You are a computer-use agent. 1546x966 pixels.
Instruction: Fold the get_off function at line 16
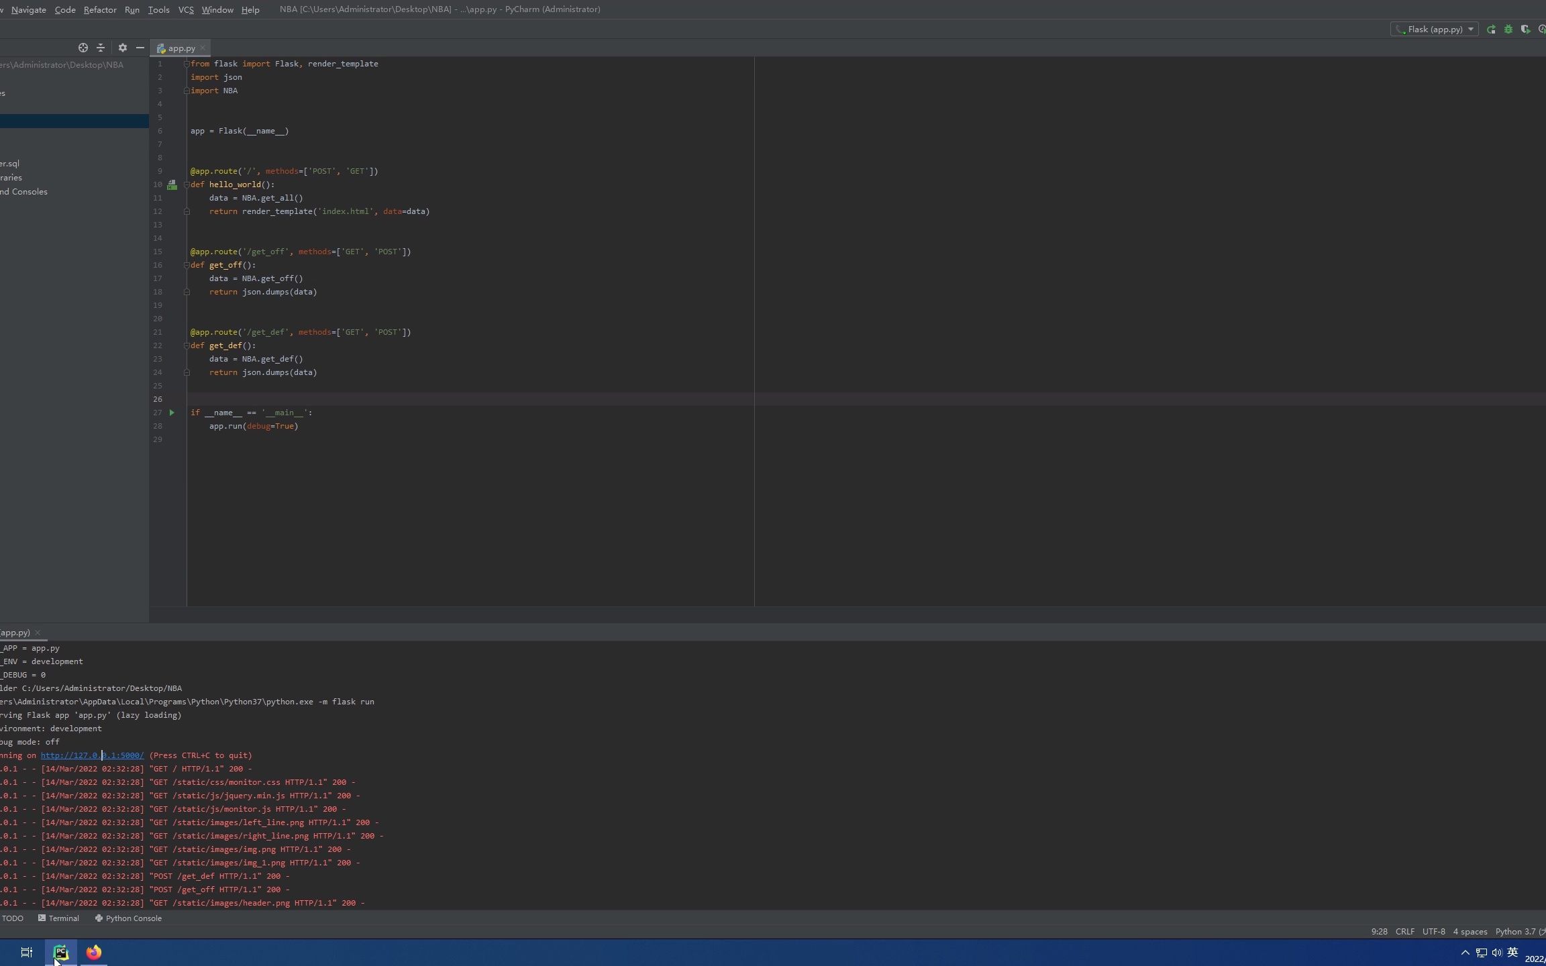point(187,265)
